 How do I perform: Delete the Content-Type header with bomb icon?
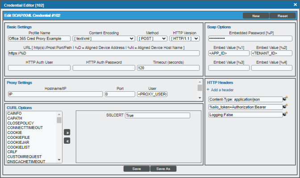285,98
